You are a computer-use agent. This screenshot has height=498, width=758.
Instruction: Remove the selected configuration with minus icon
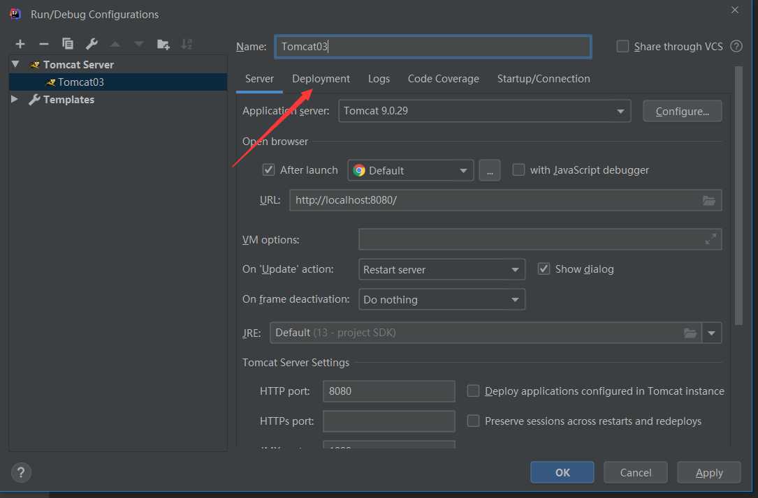click(x=43, y=44)
